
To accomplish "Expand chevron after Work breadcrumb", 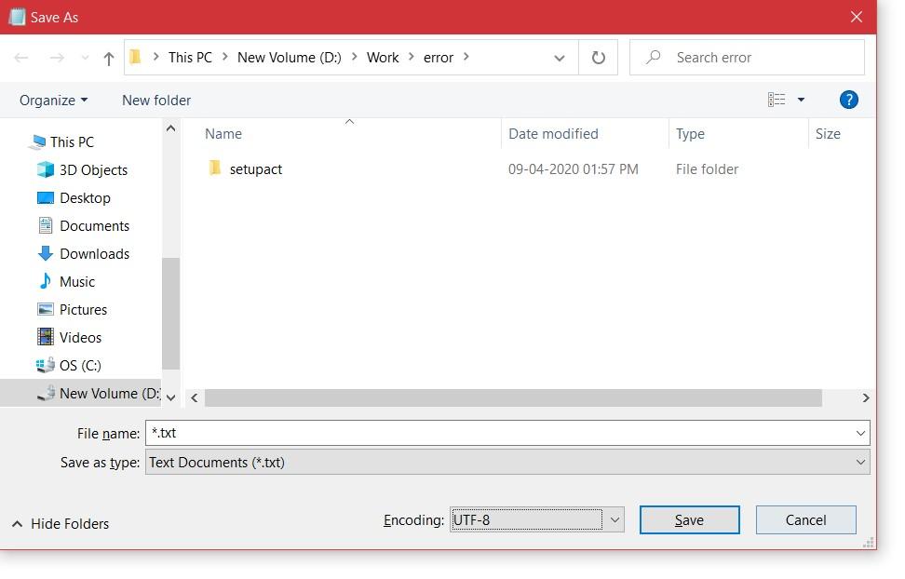I will 411,57.
